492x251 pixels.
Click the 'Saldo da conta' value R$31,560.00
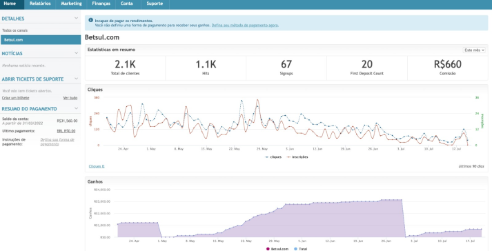[x=67, y=121]
